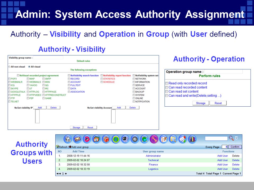This screenshot has width=254, height=190.
Task: Click the folder with magnifier icon
Action: click(x=173, y=139)
